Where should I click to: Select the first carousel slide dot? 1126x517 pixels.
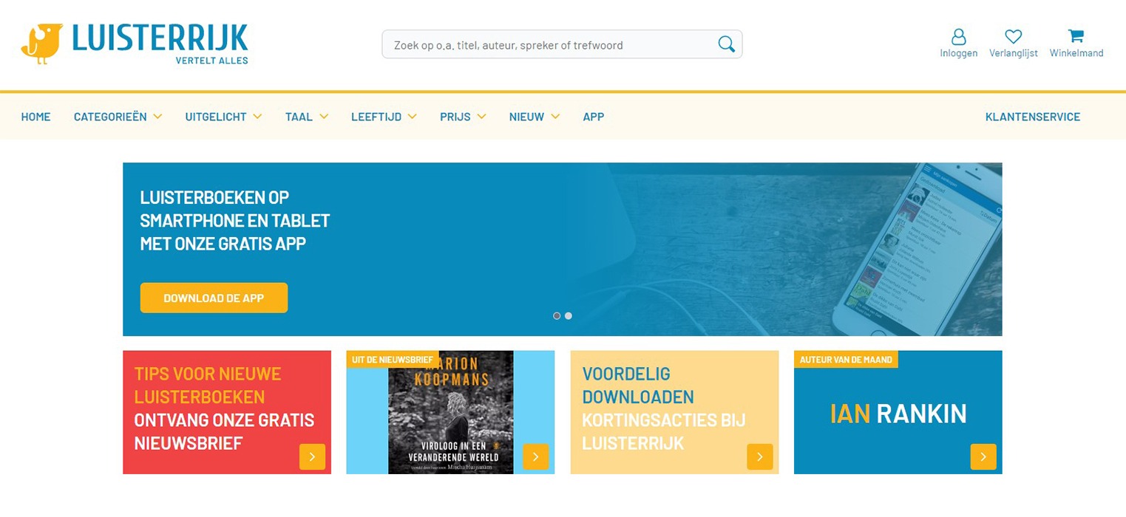click(x=557, y=316)
